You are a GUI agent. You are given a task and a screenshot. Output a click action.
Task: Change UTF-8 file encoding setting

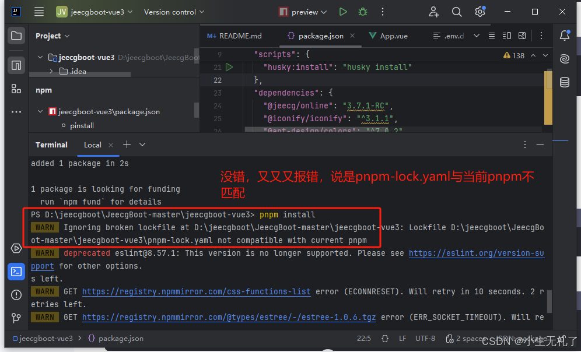click(425, 339)
